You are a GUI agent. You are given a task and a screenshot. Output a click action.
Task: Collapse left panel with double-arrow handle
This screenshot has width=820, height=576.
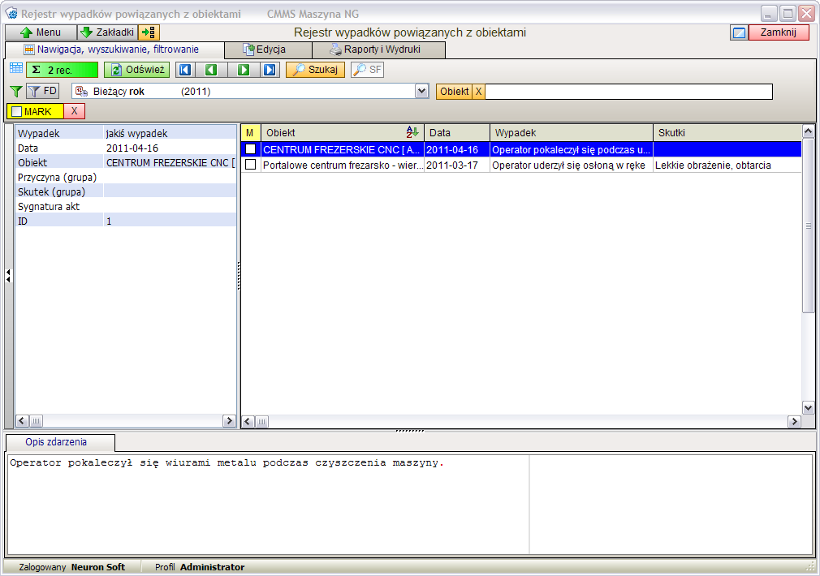(x=8, y=276)
